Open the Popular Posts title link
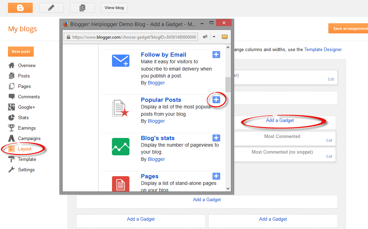 click(161, 100)
